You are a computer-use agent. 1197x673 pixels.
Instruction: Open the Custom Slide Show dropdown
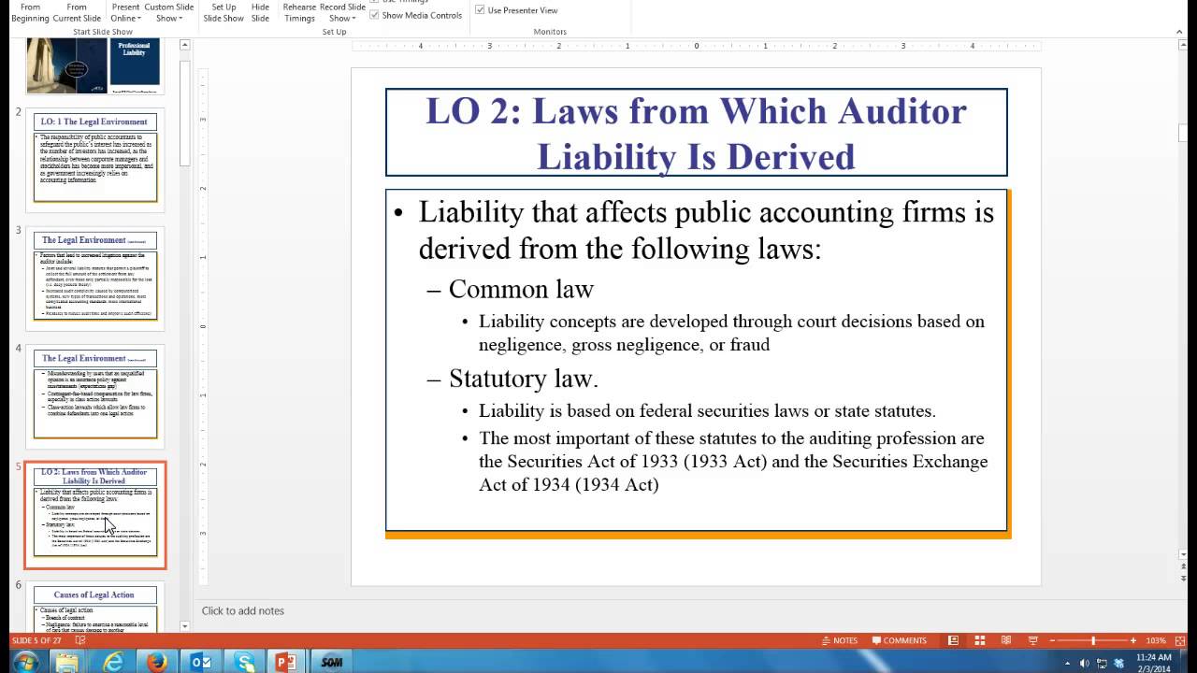(169, 13)
